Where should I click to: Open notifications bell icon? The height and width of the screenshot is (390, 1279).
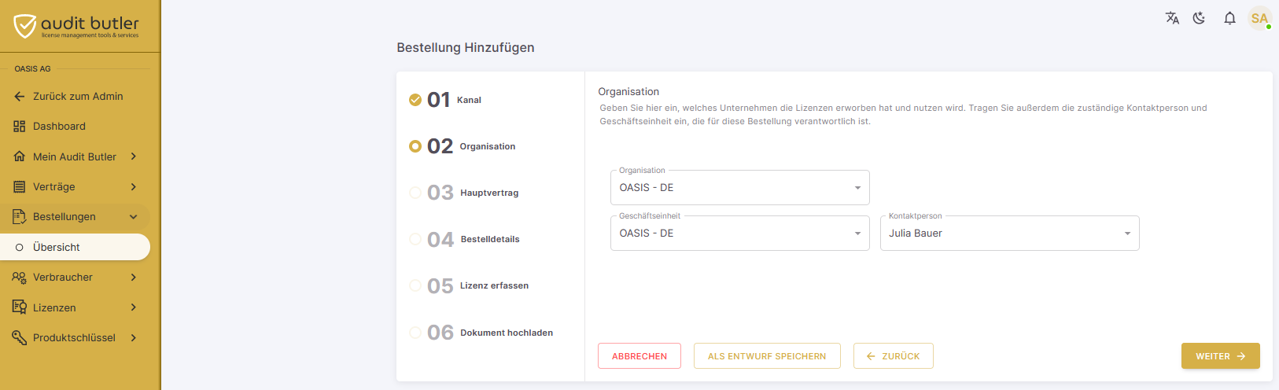[x=1229, y=18]
